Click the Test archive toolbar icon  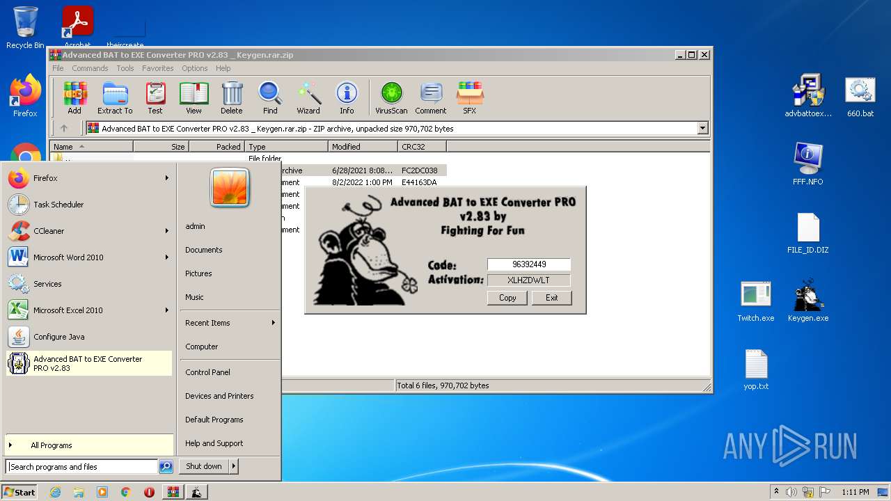tap(155, 98)
